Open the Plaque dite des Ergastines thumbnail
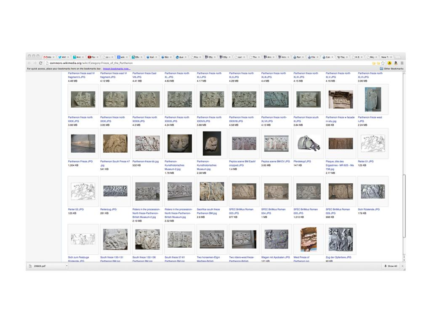Image resolution: width=431 pixels, height=323 pixels. 341,143
